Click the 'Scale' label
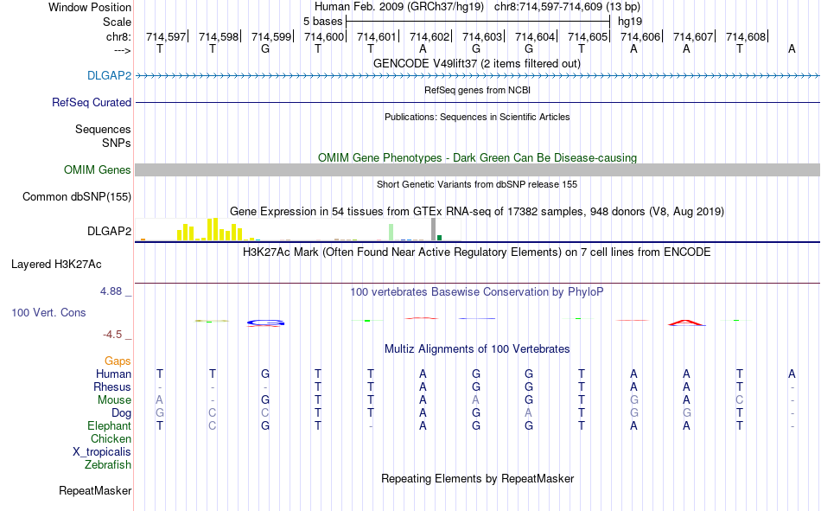The width and height of the screenshot is (821, 511). pos(117,22)
